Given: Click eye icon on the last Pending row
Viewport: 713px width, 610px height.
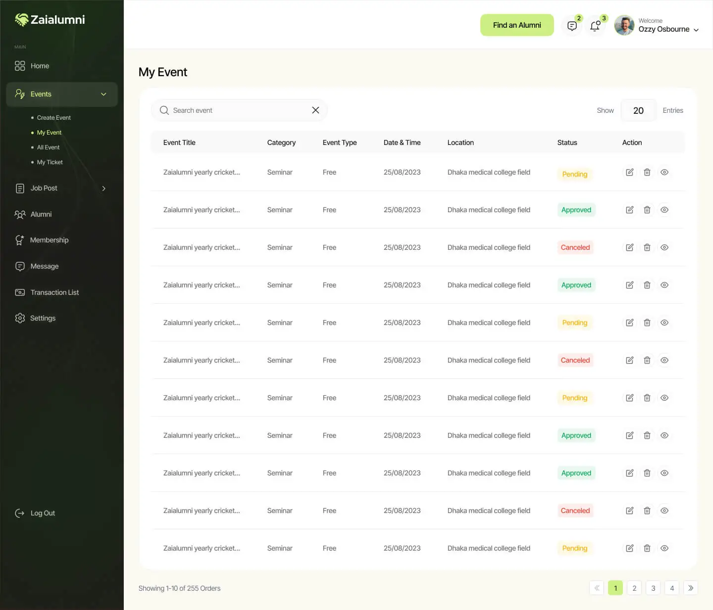Looking at the screenshot, I should coord(664,548).
